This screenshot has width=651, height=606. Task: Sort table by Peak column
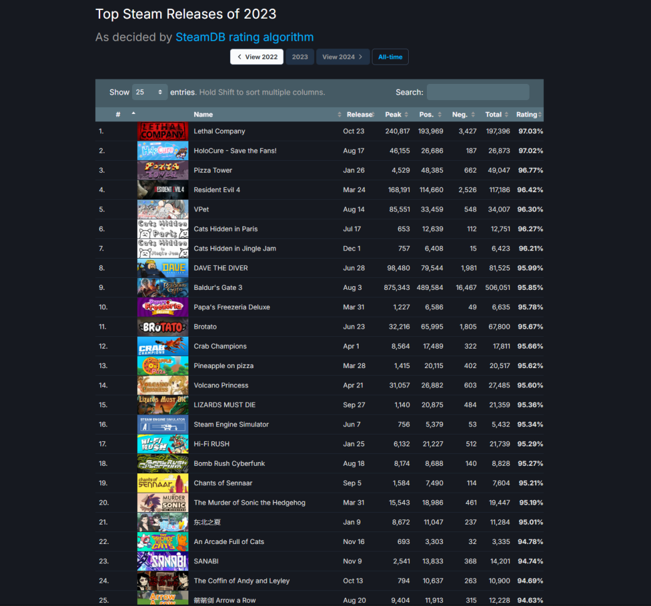(393, 114)
